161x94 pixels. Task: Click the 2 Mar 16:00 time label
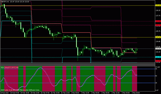[x=116, y=93]
